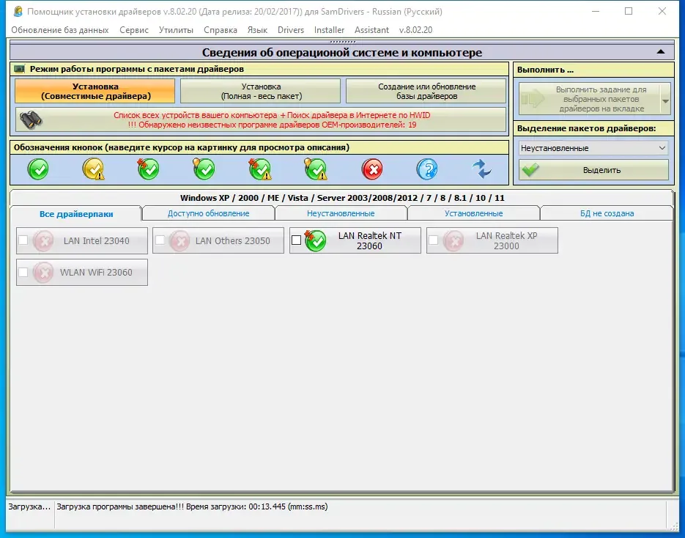Click the red X icon on LAN Realtek XP 23000
Screen dimensions: 685x538
(x=453, y=240)
